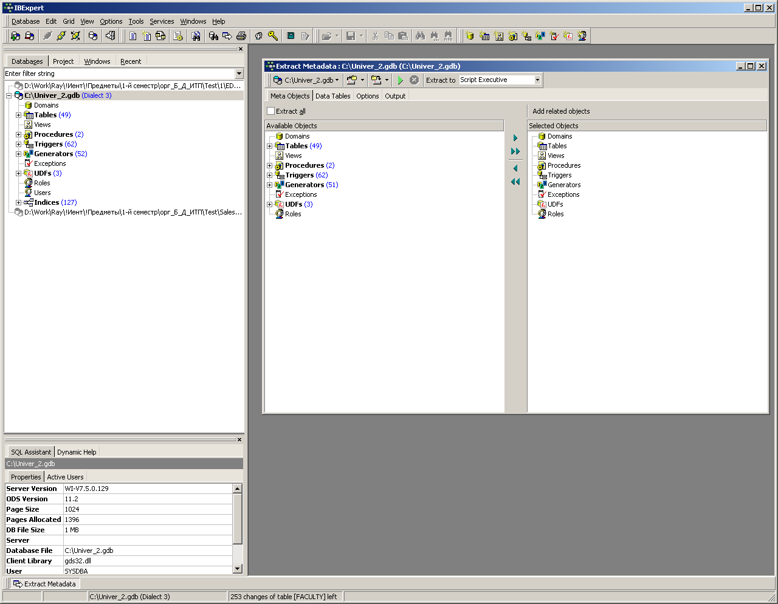Switch to the Output tab
Image resolution: width=778 pixels, height=604 pixels.
point(395,96)
